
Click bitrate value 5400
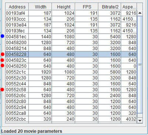click(110, 37)
